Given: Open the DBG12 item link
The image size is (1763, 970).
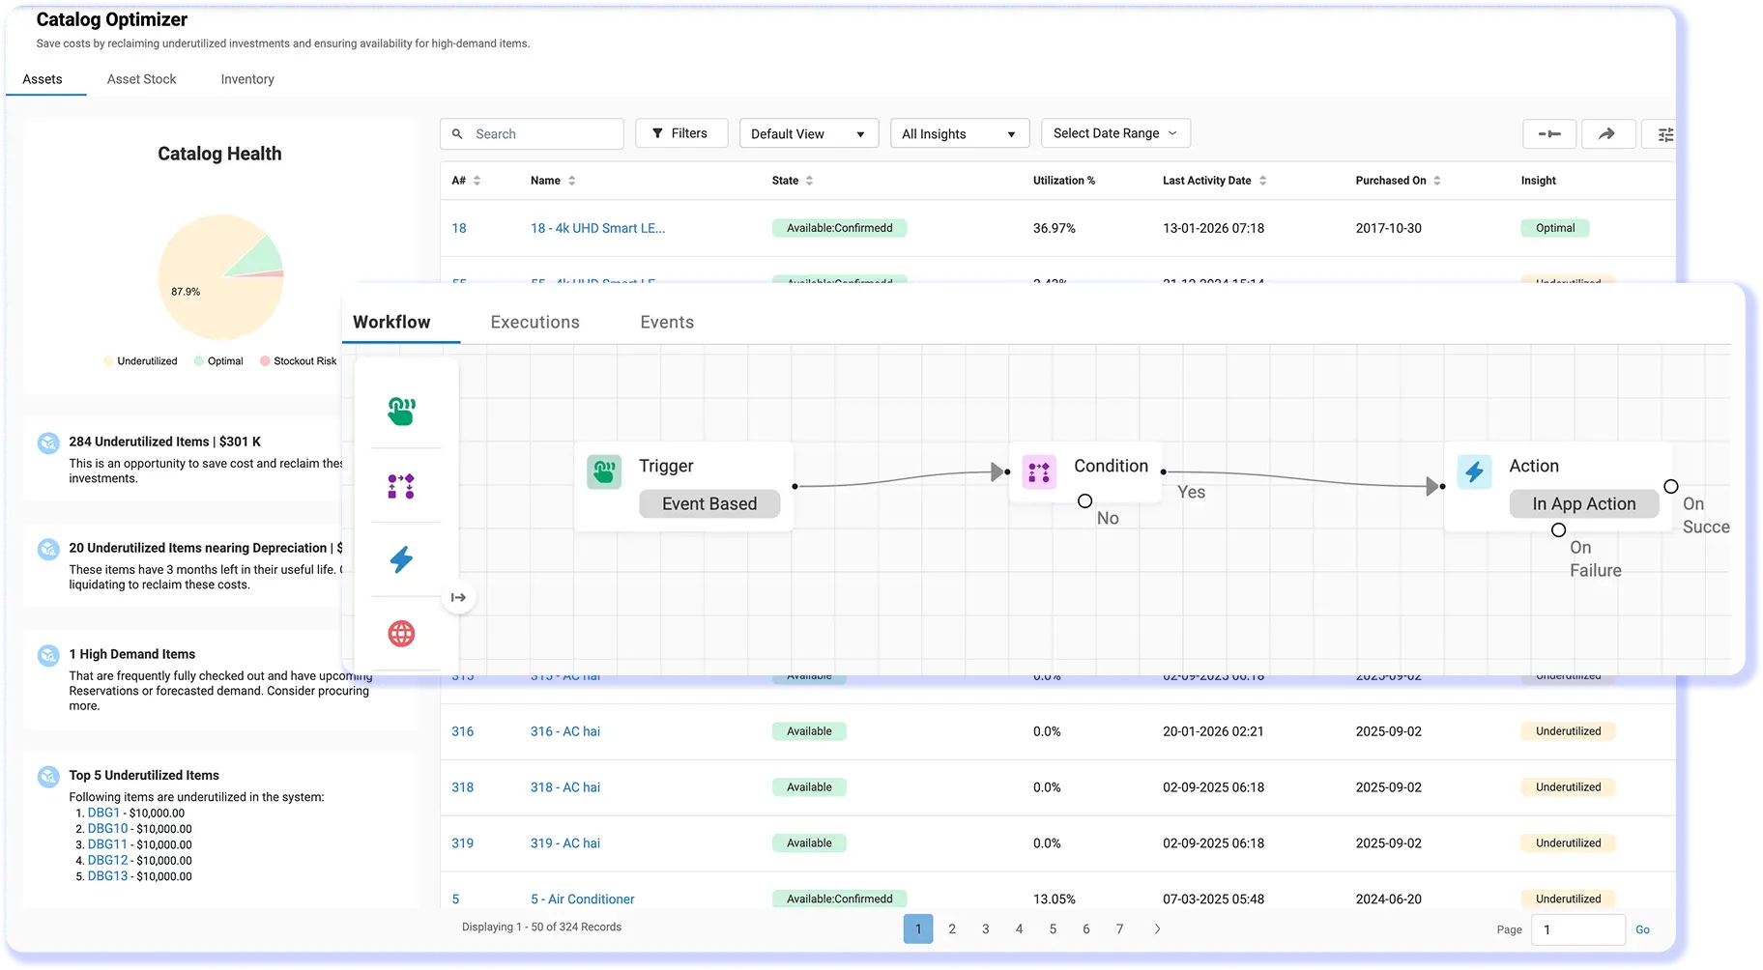Looking at the screenshot, I should tap(107, 861).
